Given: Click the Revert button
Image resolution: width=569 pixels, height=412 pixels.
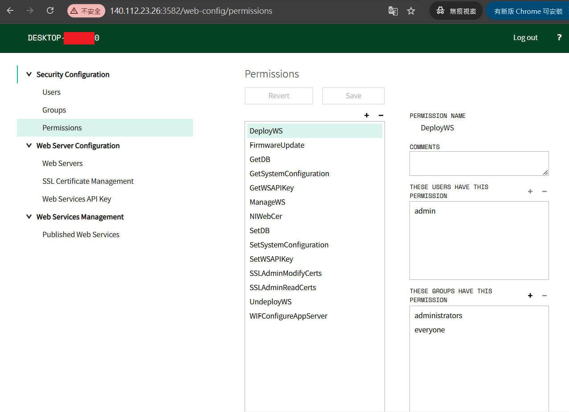Looking at the screenshot, I should tap(279, 96).
